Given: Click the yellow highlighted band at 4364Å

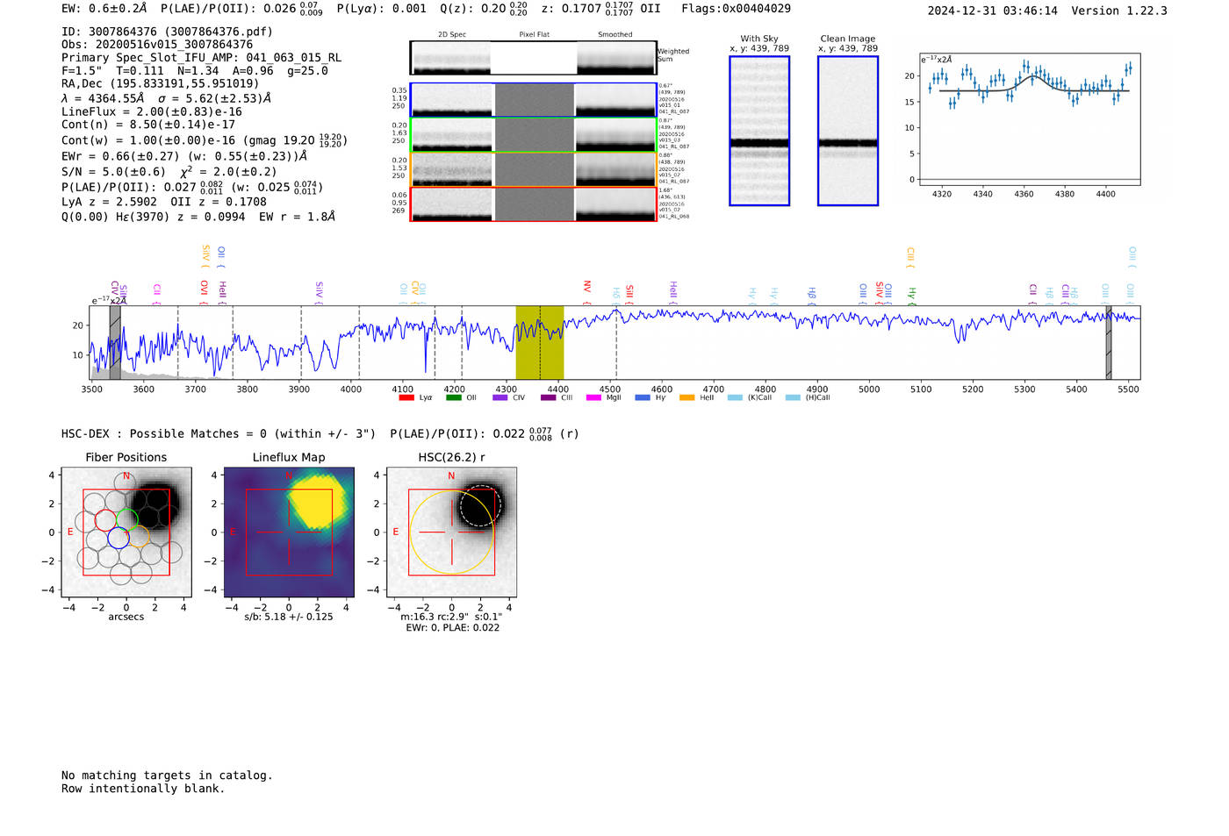Looking at the screenshot, I should [x=540, y=342].
